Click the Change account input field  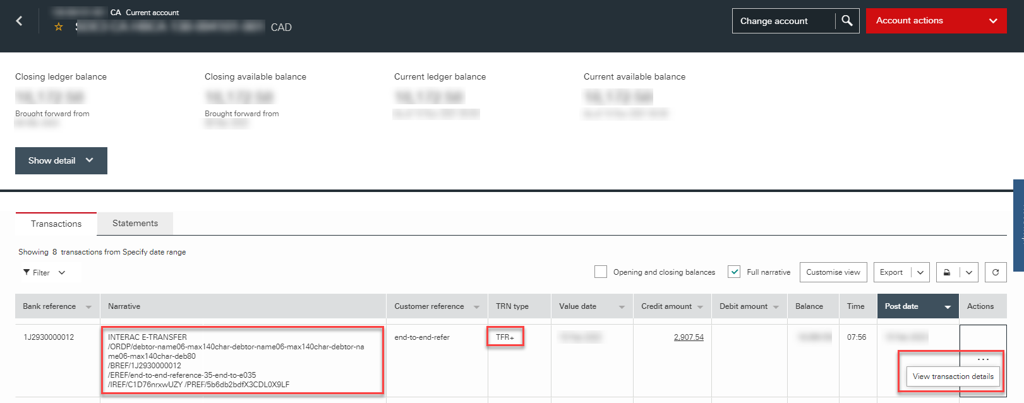pos(783,21)
